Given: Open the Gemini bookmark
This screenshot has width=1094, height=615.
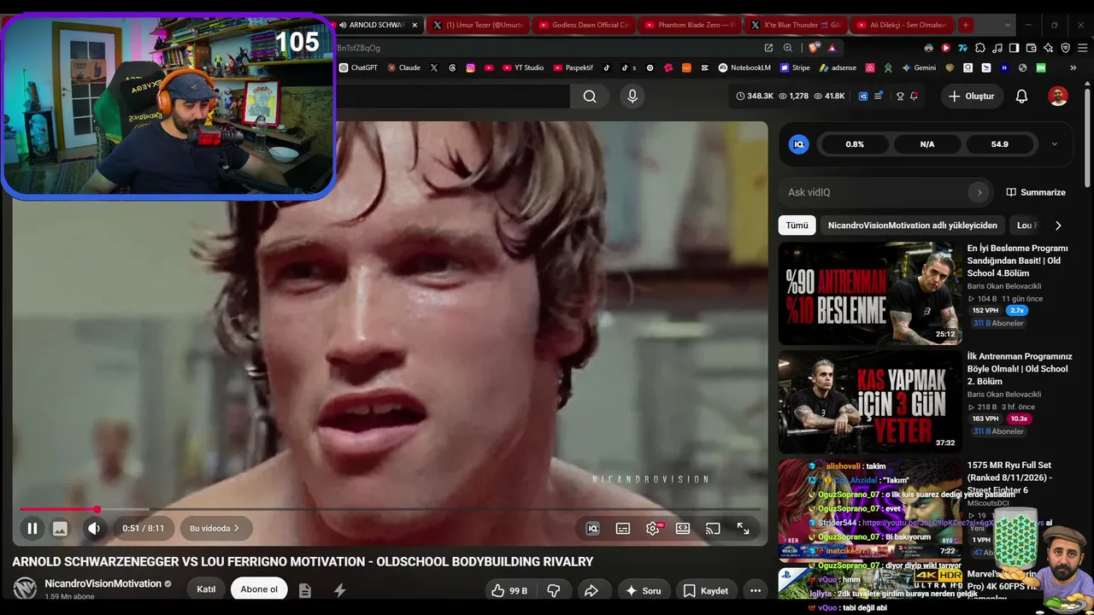Looking at the screenshot, I should 920,67.
